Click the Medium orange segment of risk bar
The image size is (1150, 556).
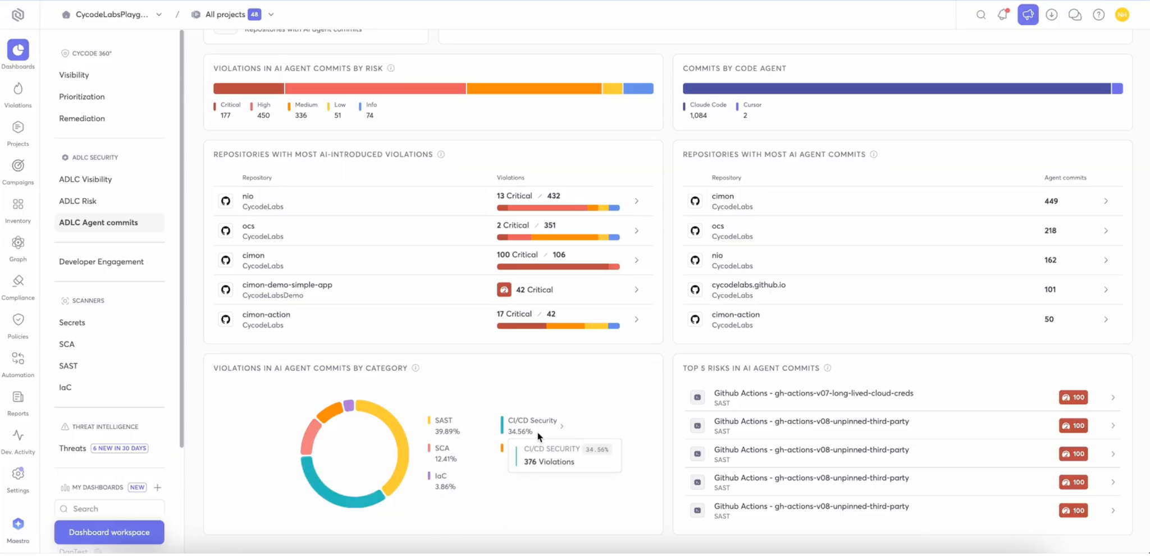534,89
